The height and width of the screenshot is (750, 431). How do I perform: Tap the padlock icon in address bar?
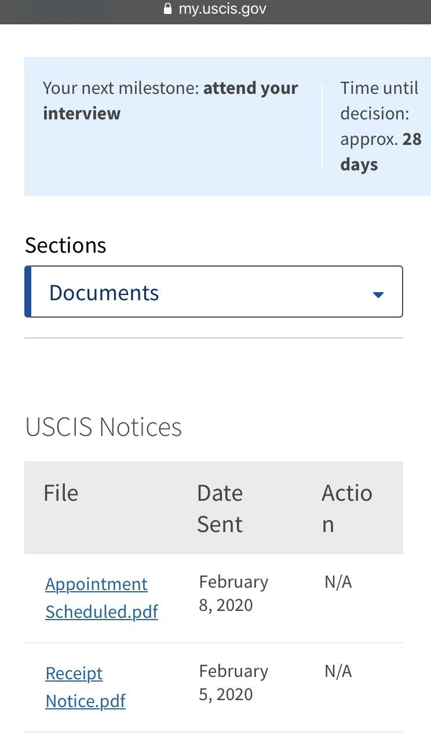(168, 9)
